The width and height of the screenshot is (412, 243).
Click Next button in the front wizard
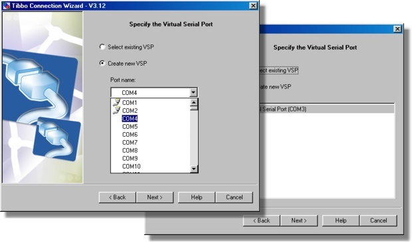coord(155,197)
